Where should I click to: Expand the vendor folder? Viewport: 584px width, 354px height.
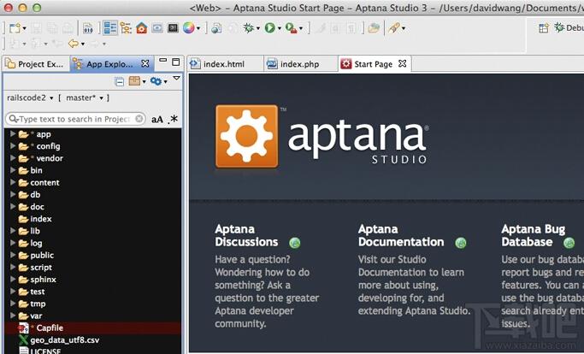coord(13,158)
